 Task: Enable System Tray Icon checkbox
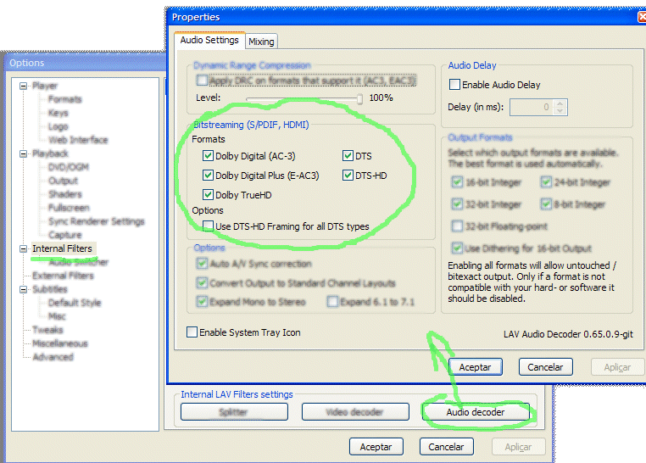click(192, 332)
